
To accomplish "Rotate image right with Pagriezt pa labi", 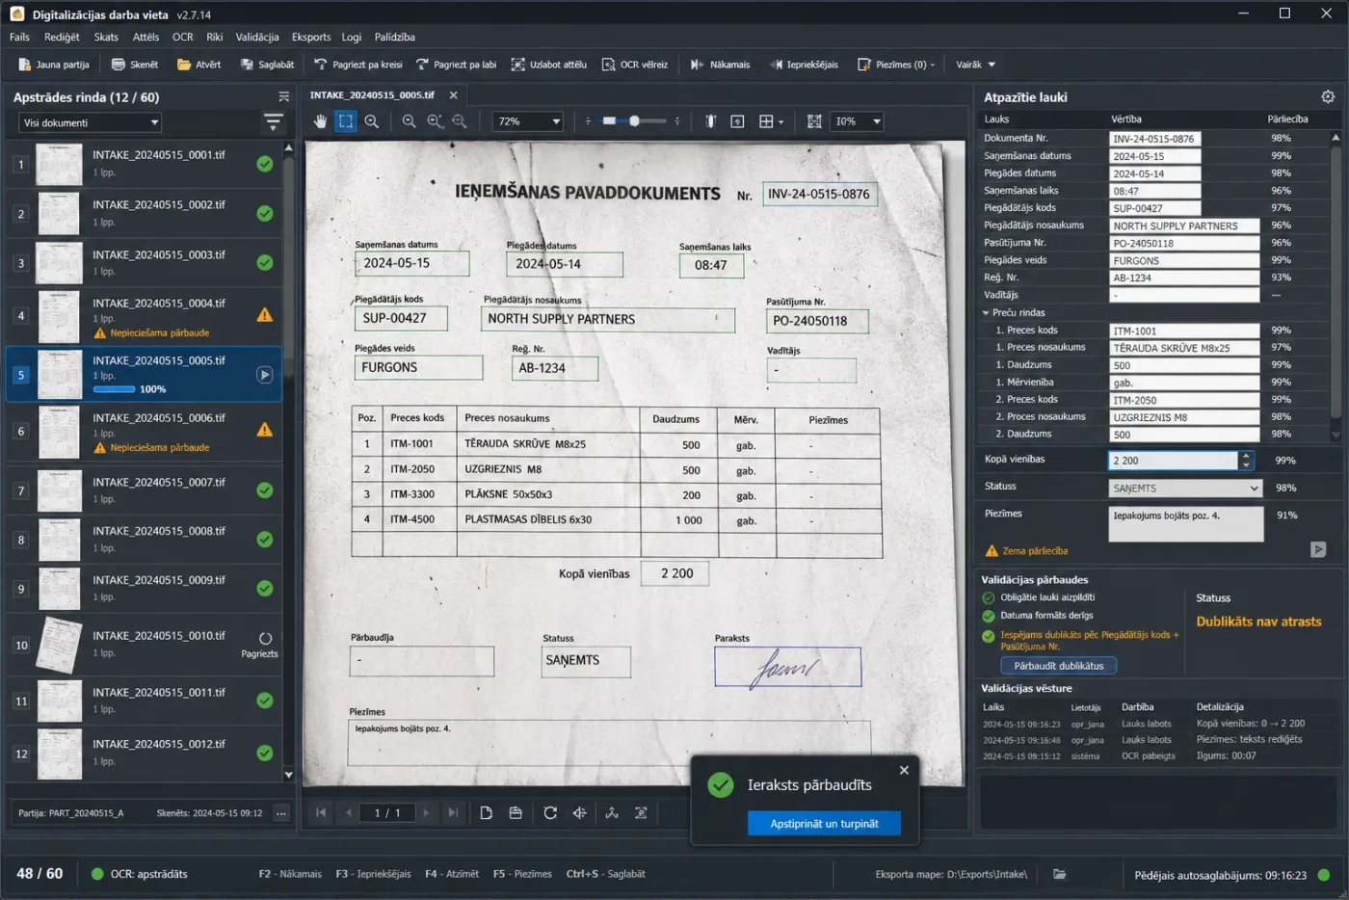I will click(x=456, y=65).
